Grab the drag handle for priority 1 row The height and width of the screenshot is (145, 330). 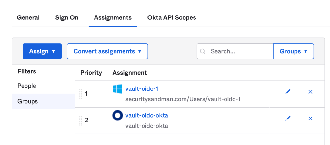(x=81, y=94)
